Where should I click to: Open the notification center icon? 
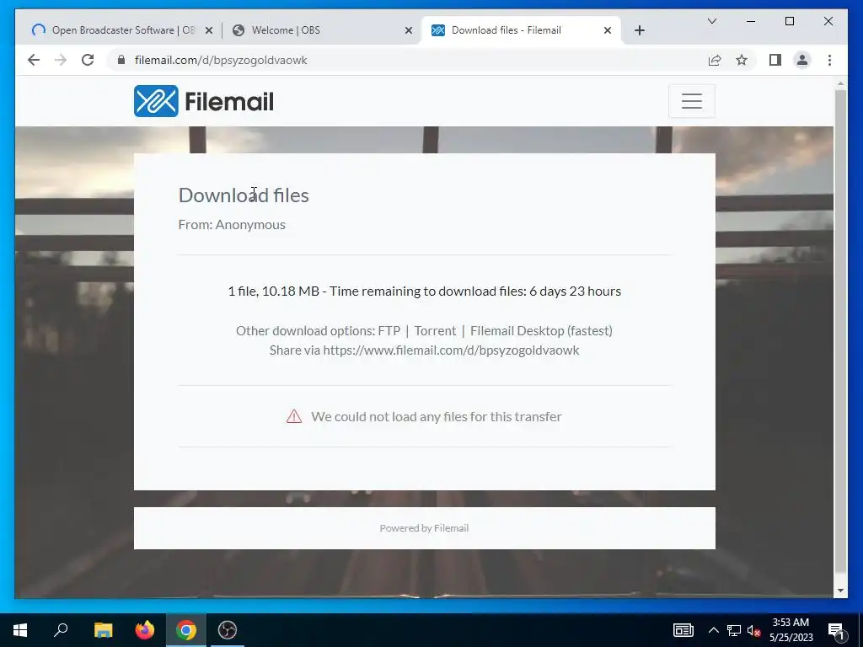coord(836,630)
